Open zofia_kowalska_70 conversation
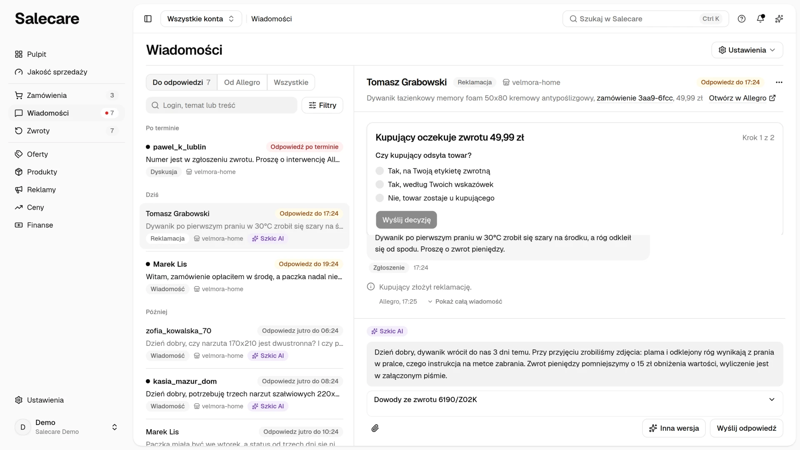 pos(244,343)
